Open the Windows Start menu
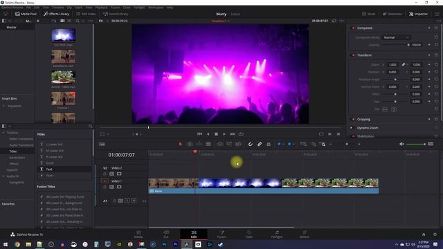The height and width of the screenshot is (249, 443). click(x=6, y=244)
